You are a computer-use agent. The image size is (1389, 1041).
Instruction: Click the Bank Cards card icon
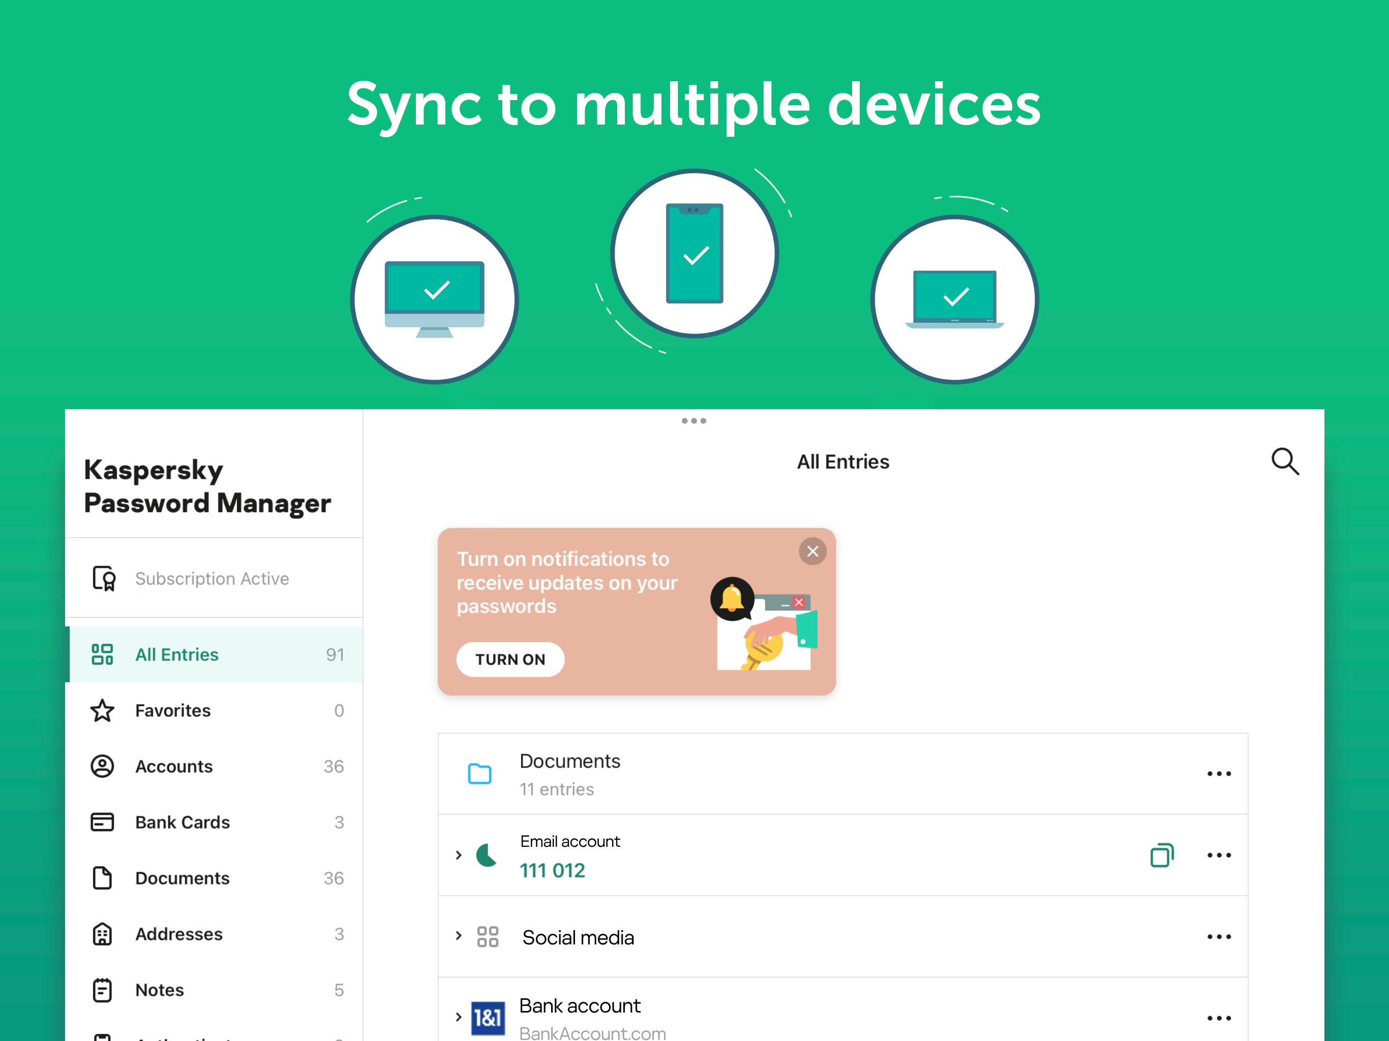click(x=102, y=822)
